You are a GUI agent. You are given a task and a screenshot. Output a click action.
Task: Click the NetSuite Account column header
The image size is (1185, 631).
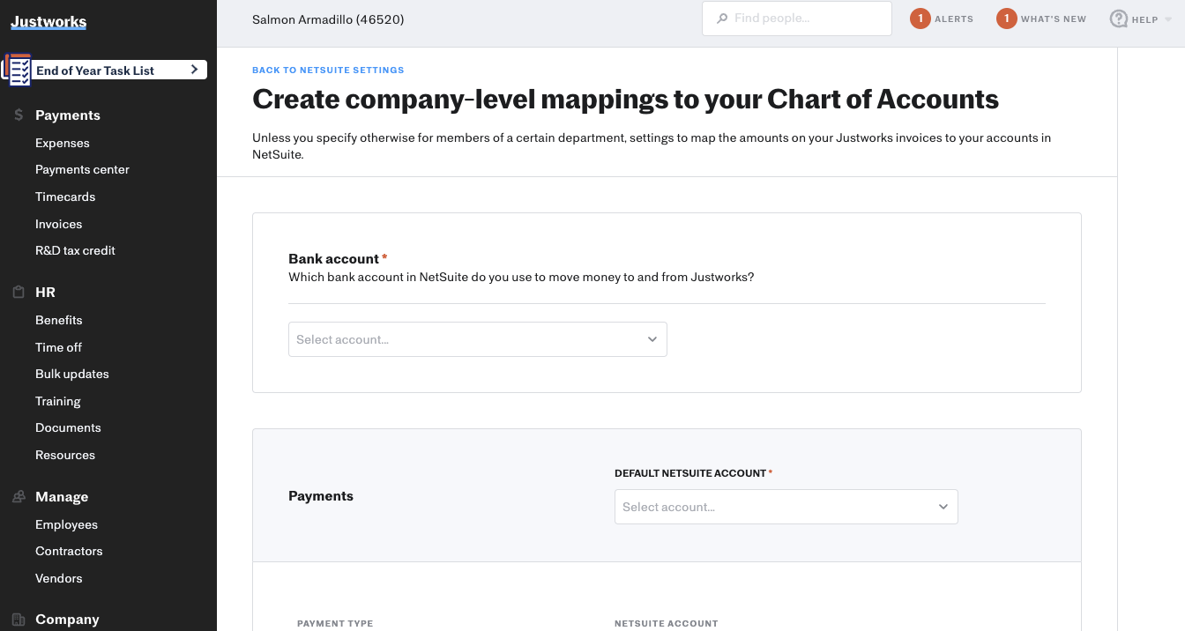tap(667, 624)
